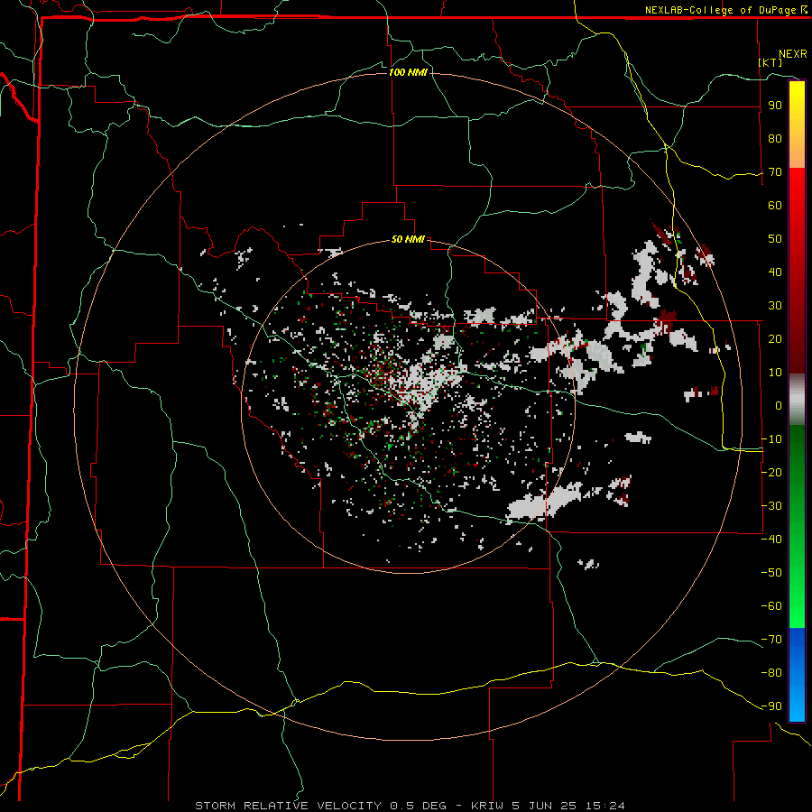The image size is (812, 812).
Task: Select the 50 NMI range ring label
Action: [408, 239]
